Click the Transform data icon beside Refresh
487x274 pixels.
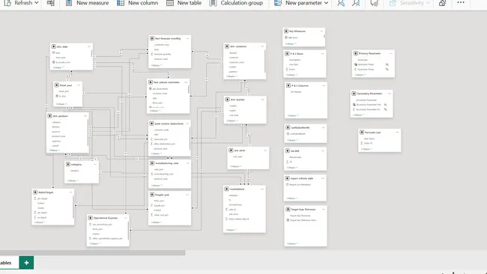click(51, 3)
